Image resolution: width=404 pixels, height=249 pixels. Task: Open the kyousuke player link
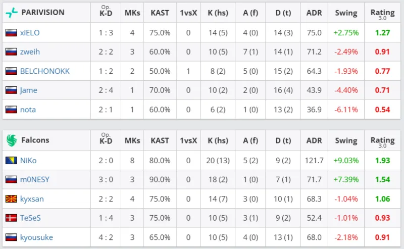[x=36, y=237]
